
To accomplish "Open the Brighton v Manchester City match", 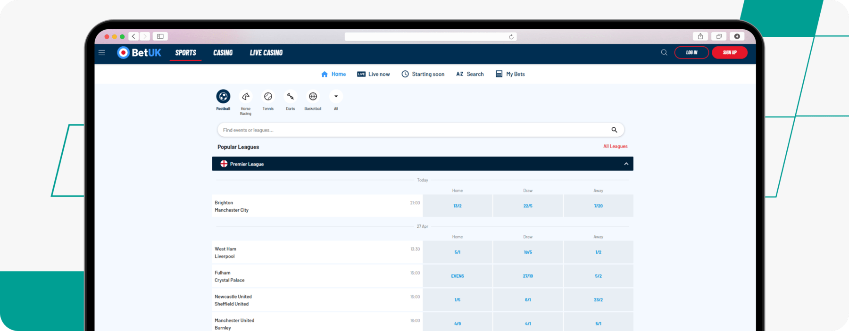I will pyautogui.click(x=317, y=206).
